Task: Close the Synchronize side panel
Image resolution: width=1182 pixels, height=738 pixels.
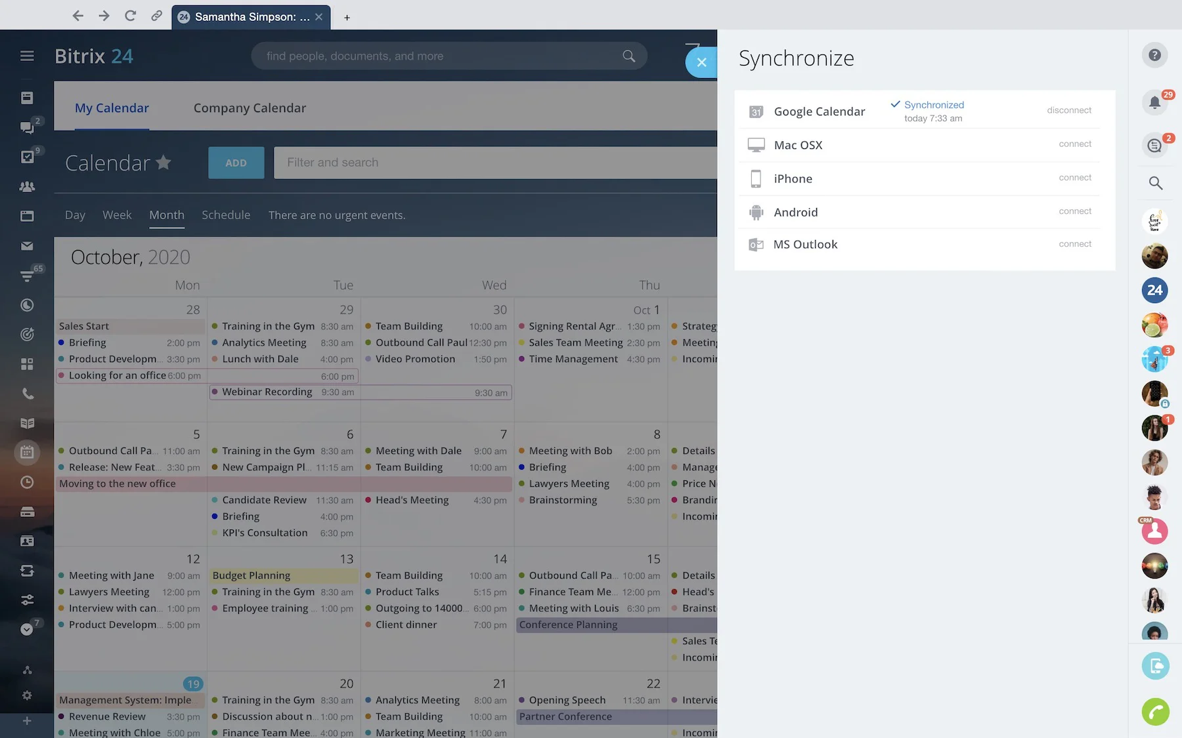Action: pyautogui.click(x=701, y=62)
